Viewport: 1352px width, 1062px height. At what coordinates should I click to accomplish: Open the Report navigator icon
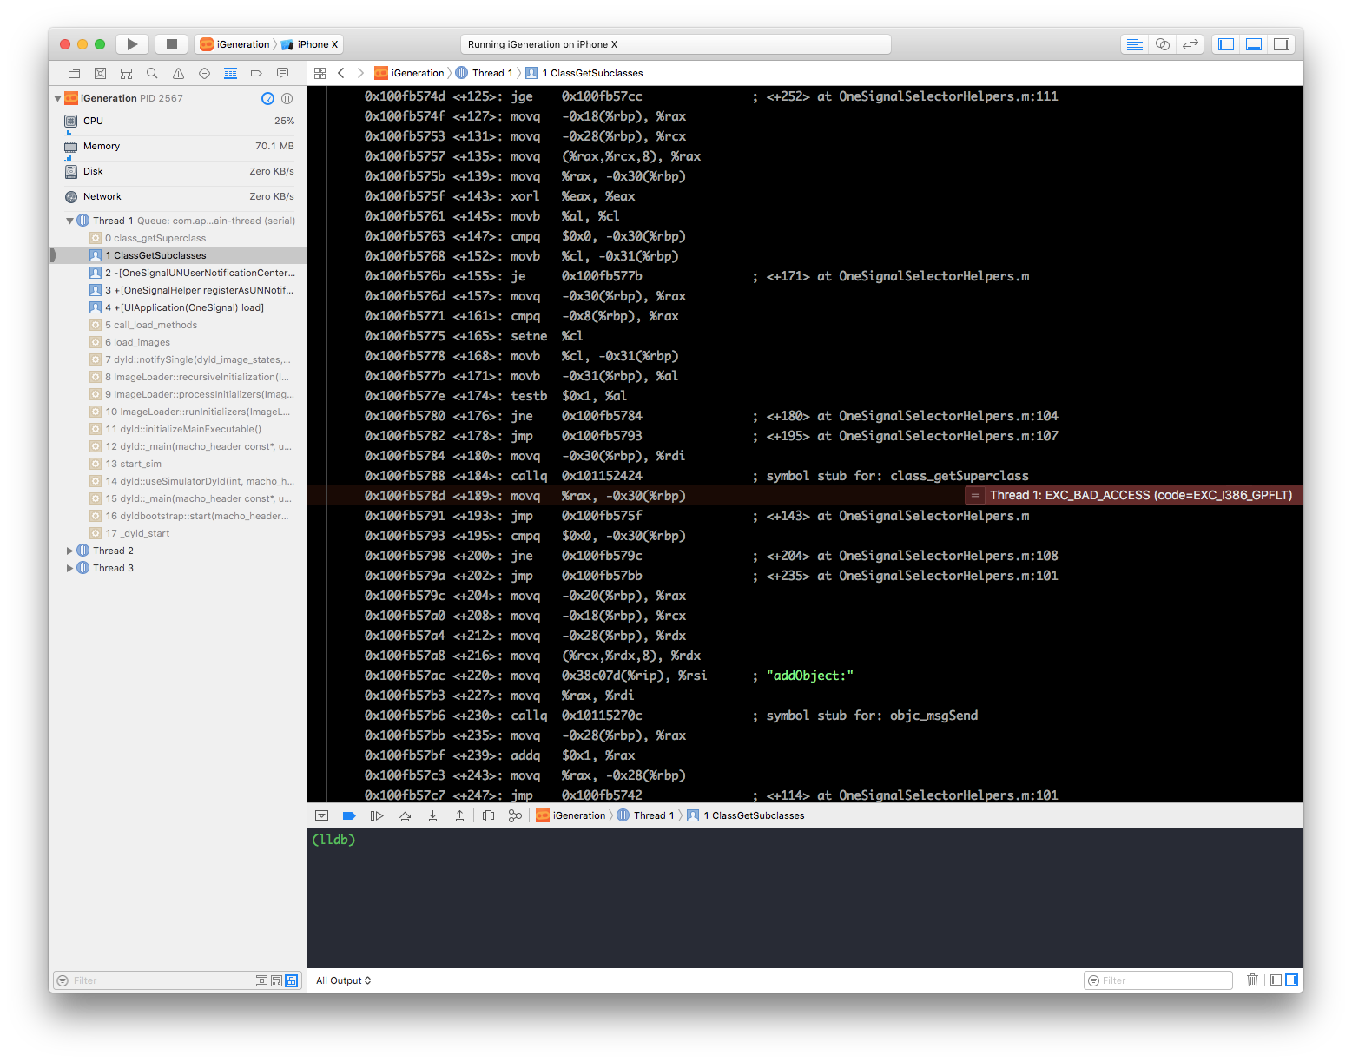click(x=283, y=74)
